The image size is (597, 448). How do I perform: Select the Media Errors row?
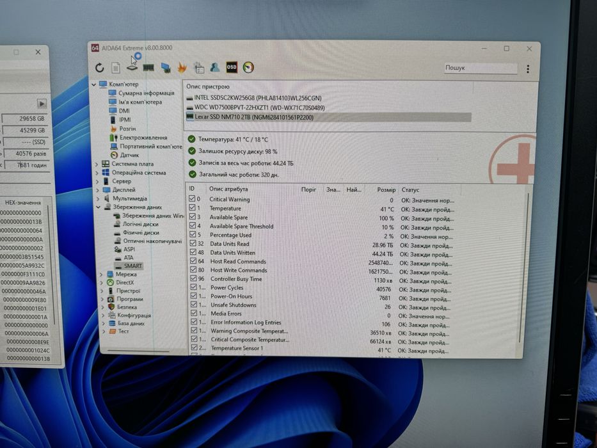(320, 314)
